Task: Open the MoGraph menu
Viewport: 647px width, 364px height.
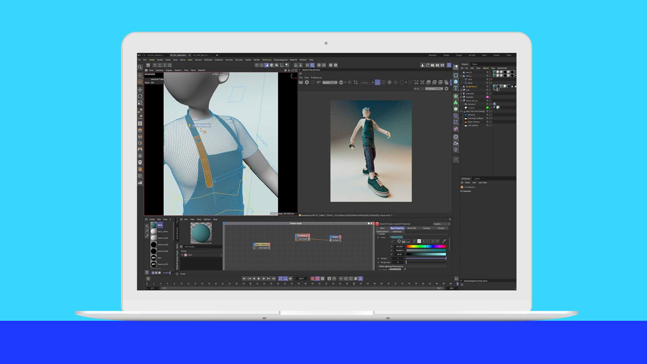Action: click(x=208, y=60)
